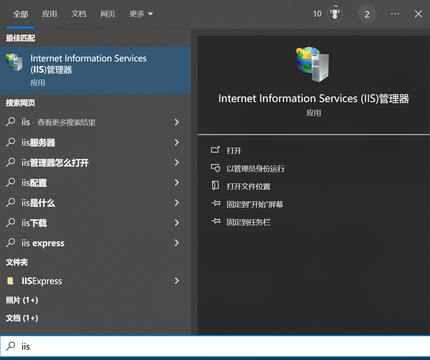Click 'iis配置' suggestion text
430x360 pixels.
click(34, 183)
